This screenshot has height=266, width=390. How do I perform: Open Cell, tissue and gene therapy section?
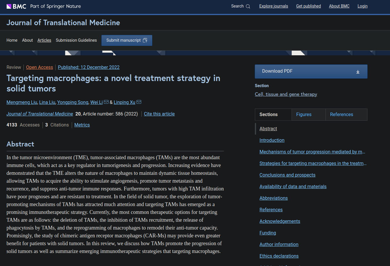pos(286,94)
